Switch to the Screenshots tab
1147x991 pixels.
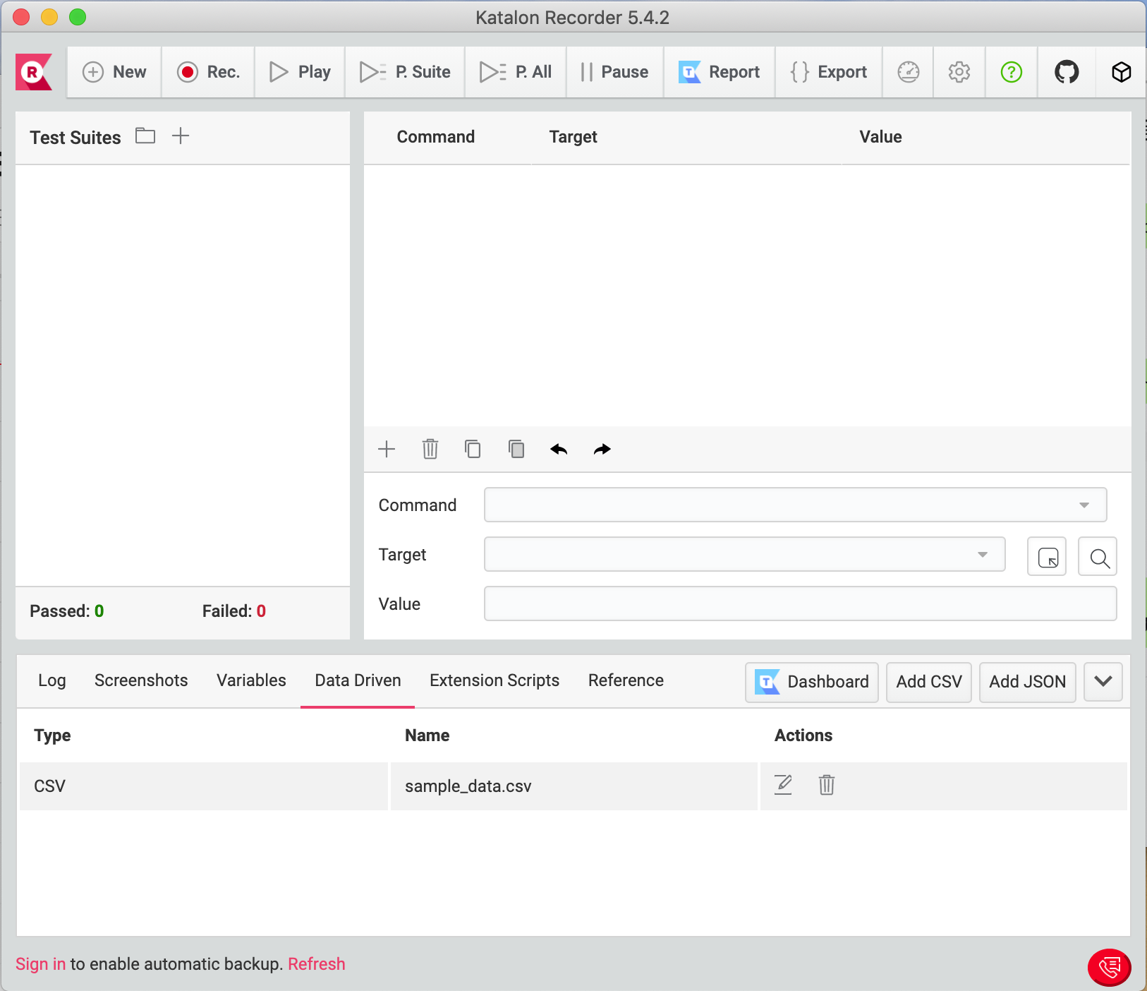[x=141, y=680]
